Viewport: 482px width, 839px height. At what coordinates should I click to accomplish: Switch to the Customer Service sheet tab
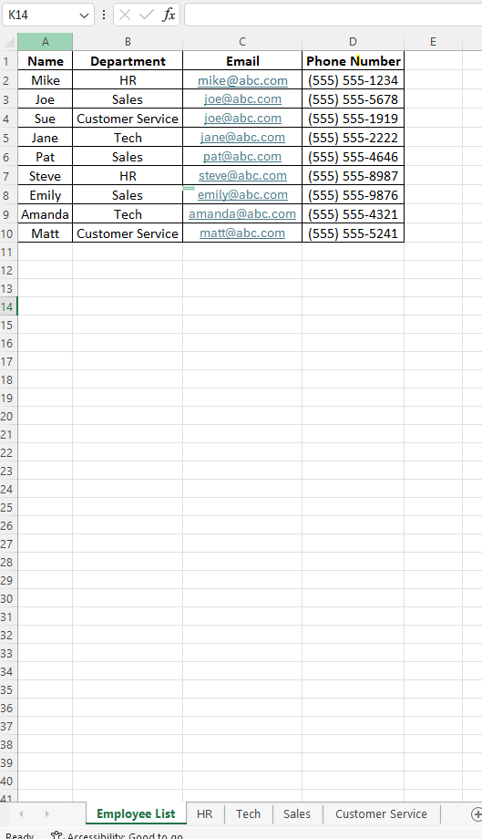point(381,813)
